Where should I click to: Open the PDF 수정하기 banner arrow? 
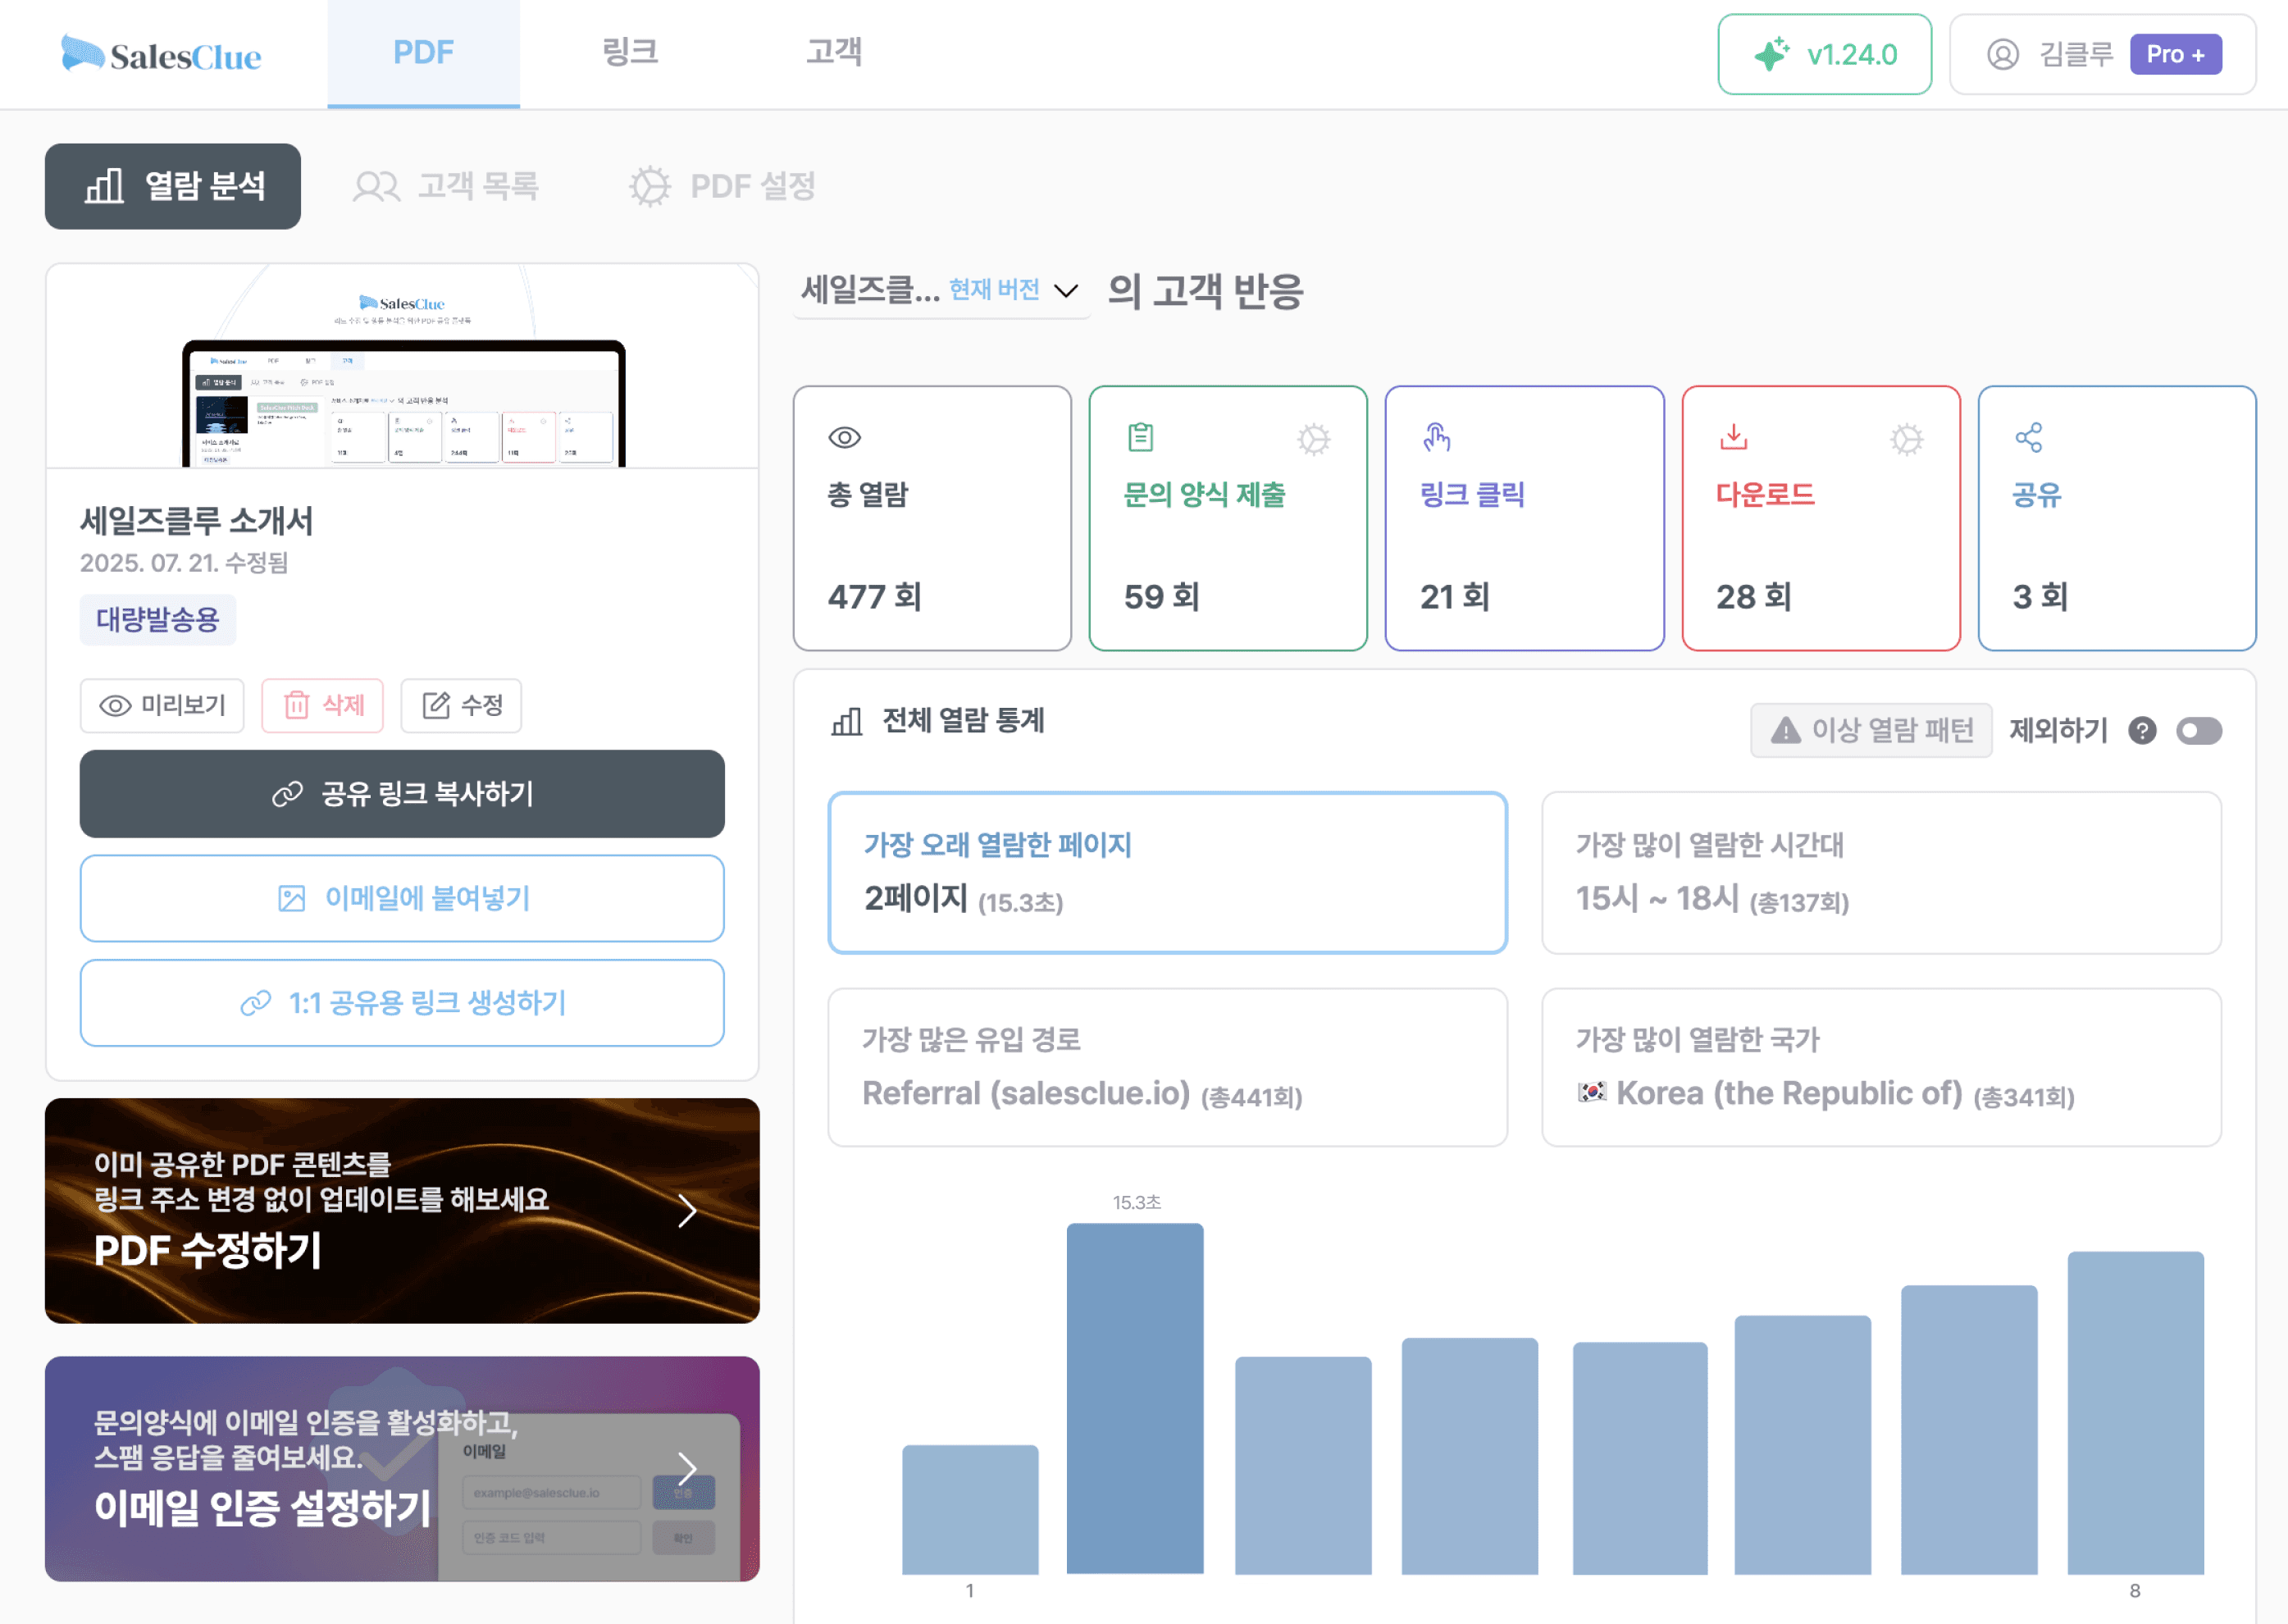(686, 1211)
